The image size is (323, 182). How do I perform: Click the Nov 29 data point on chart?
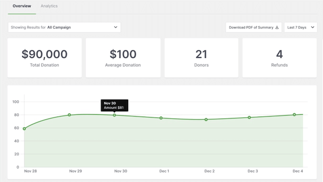point(69,115)
